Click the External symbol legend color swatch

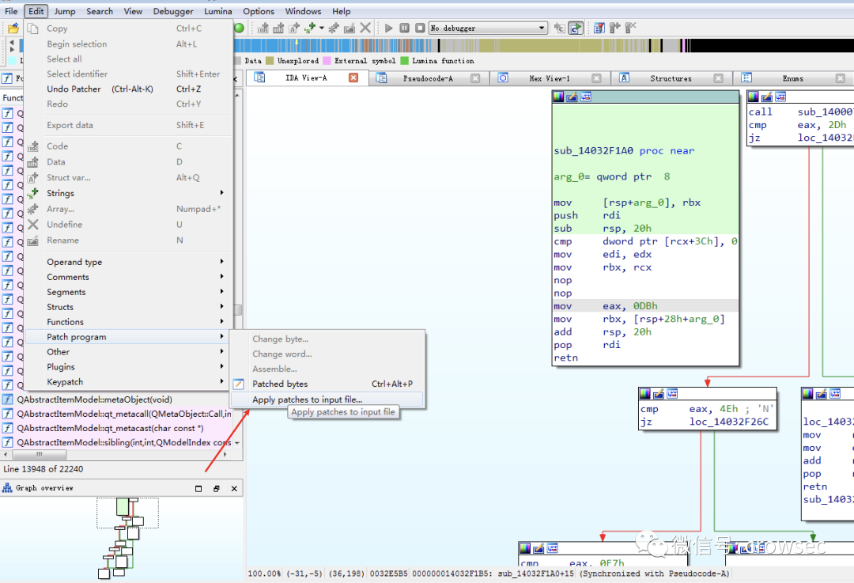pos(327,60)
